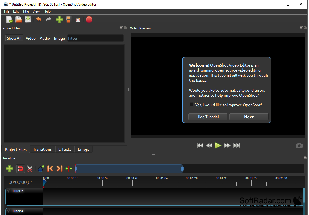Click the Filter text input field

[x=95, y=38]
